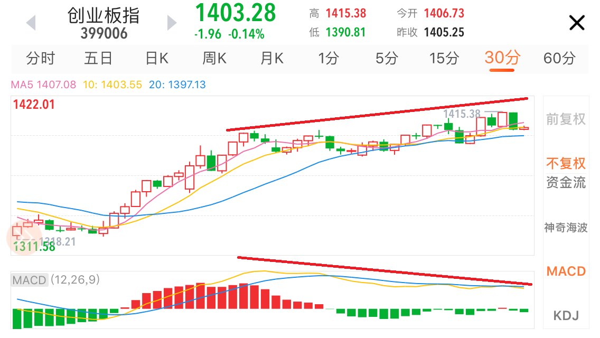Click previous close value 1405.25
This screenshot has width=600, height=338.
click(444, 33)
